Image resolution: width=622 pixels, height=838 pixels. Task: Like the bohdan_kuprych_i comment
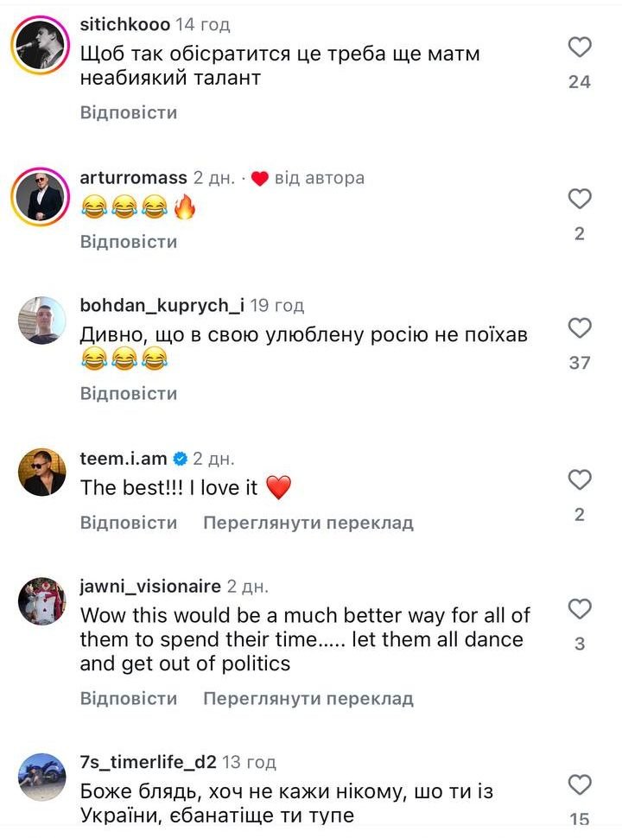point(580,327)
